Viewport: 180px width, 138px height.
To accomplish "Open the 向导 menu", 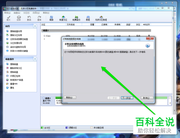I will 36,13.
